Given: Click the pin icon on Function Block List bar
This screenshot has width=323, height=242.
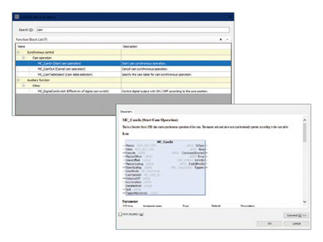Looking at the screenshot, I should pos(221,39).
